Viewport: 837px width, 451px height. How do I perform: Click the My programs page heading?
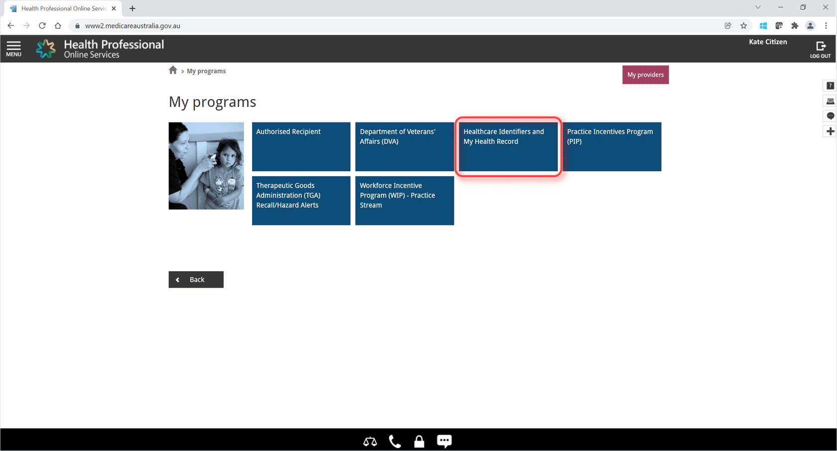[x=212, y=102]
